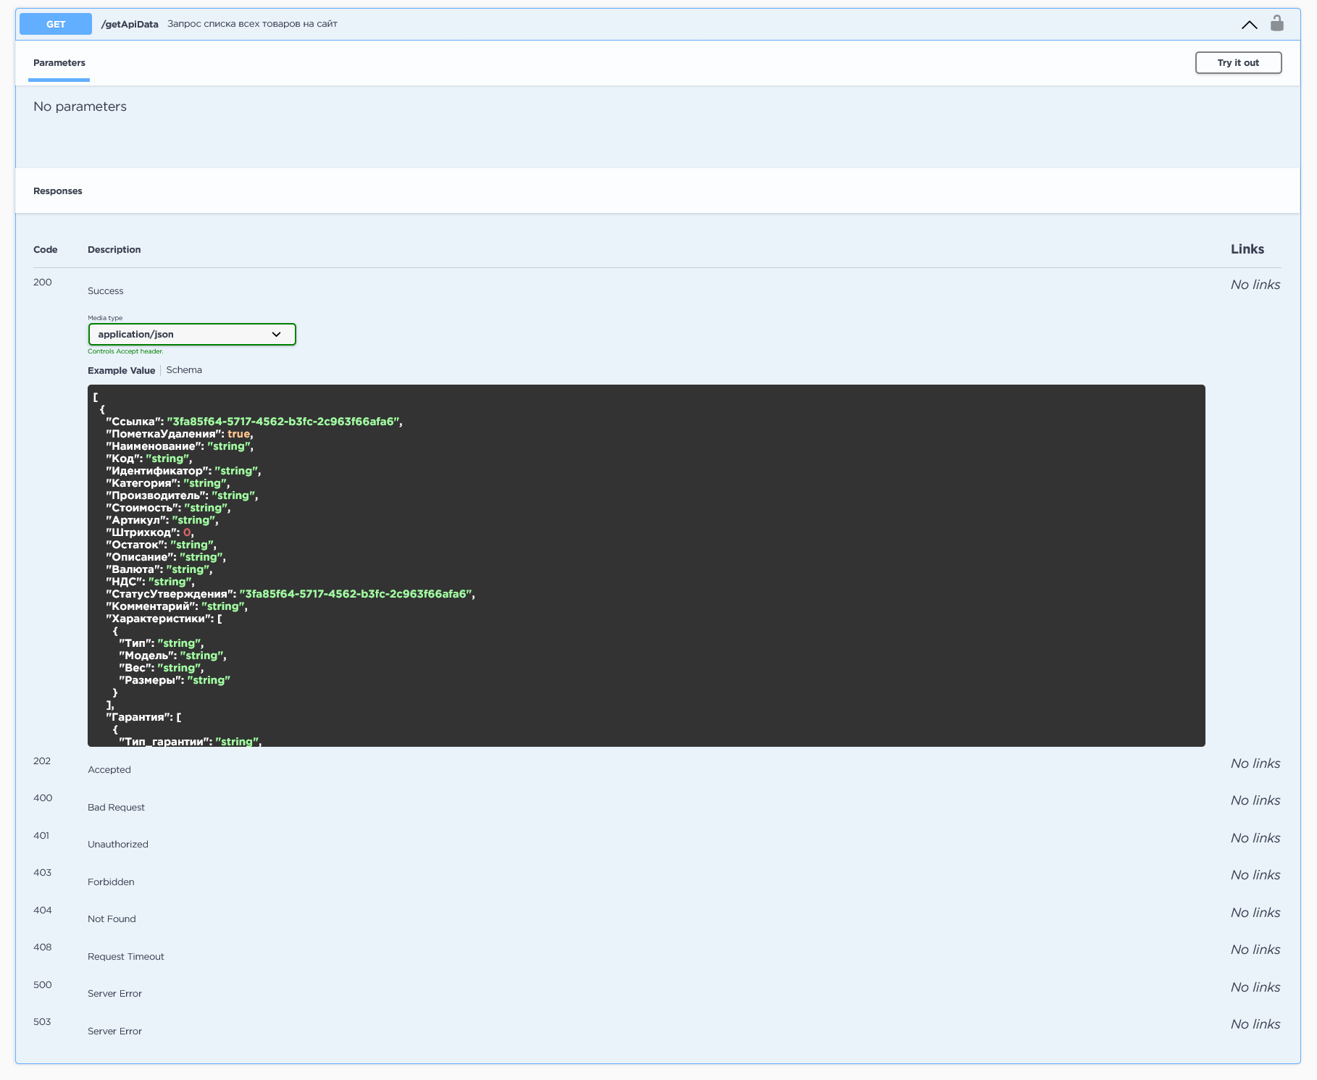Click the "СтатусУтверждения" line in the JSON

[290, 594]
